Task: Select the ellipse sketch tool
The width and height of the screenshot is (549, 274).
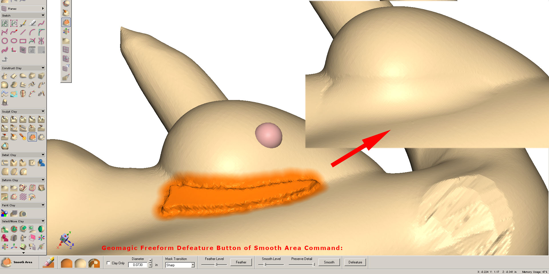Action: (x=14, y=41)
